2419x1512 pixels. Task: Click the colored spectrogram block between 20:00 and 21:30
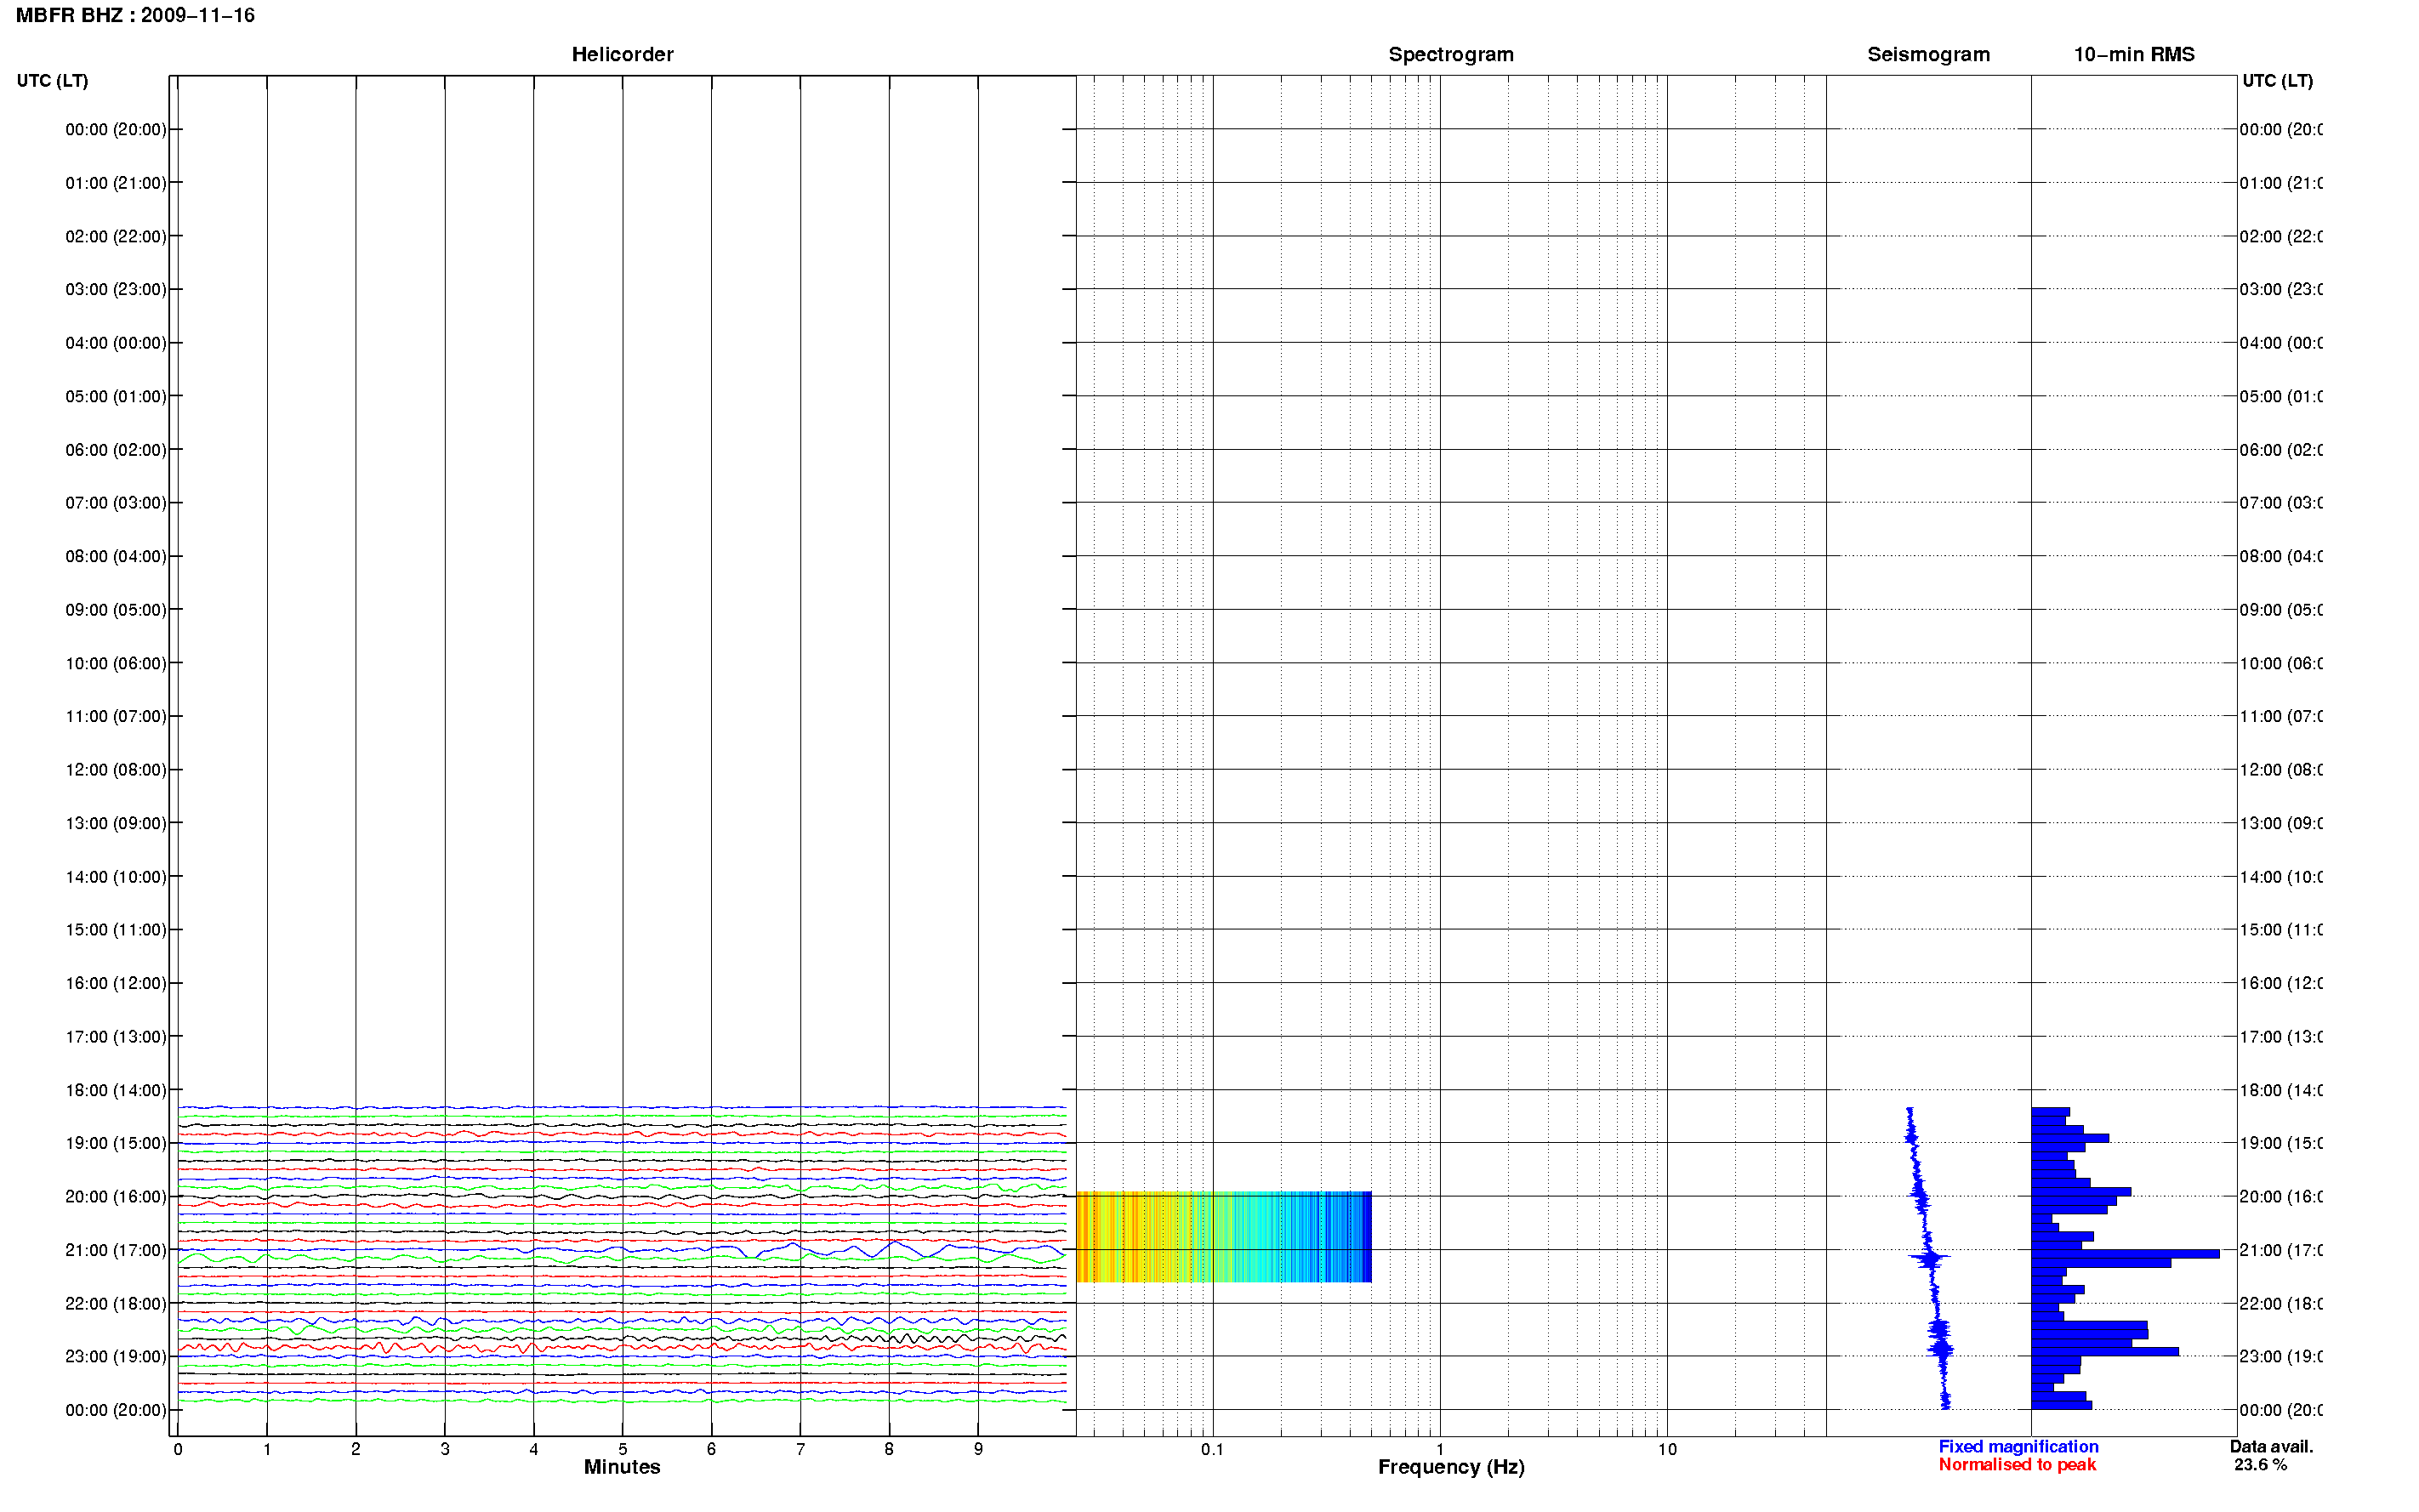click(x=1224, y=1237)
